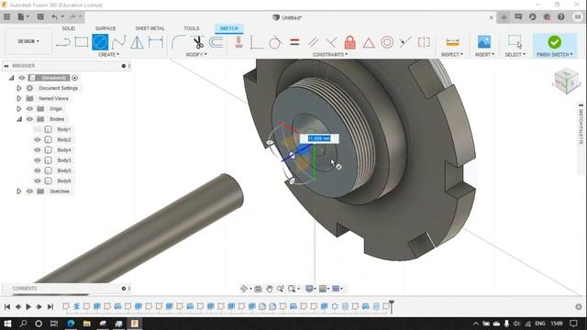Apply Parallel constraint
Screen dimensions: 587x330
point(313,42)
